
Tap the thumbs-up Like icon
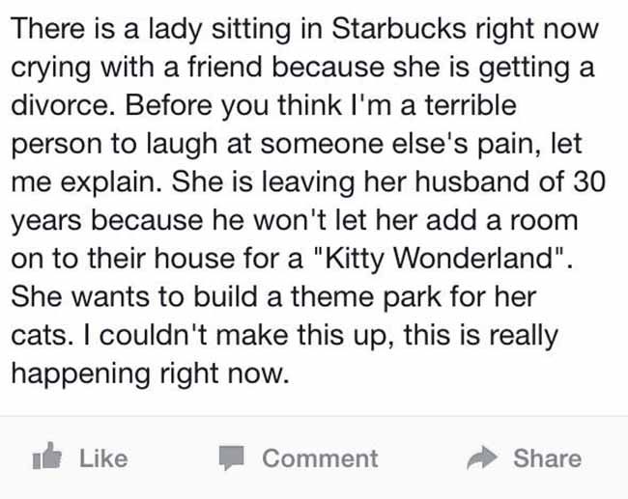click(x=47, y=456)
